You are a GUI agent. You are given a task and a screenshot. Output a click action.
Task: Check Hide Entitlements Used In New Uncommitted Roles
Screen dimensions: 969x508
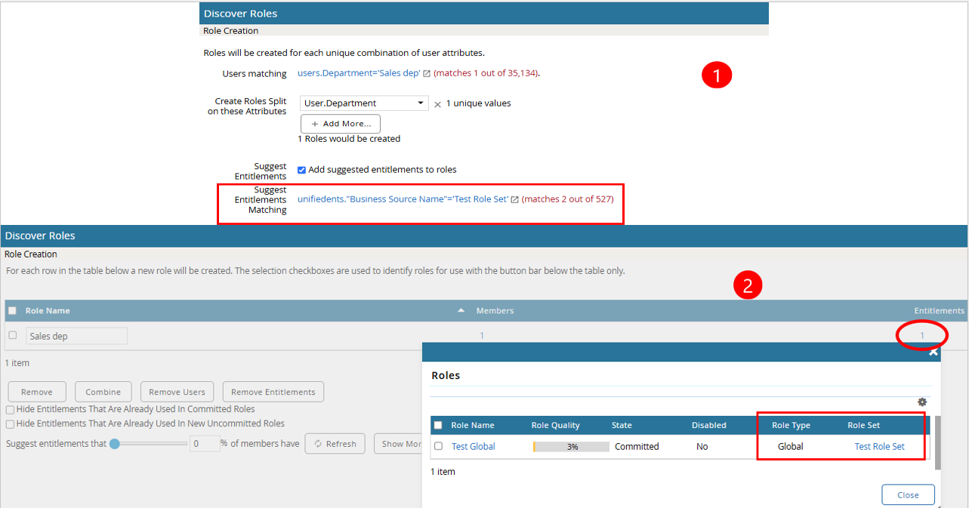click(x=10, y=423)
